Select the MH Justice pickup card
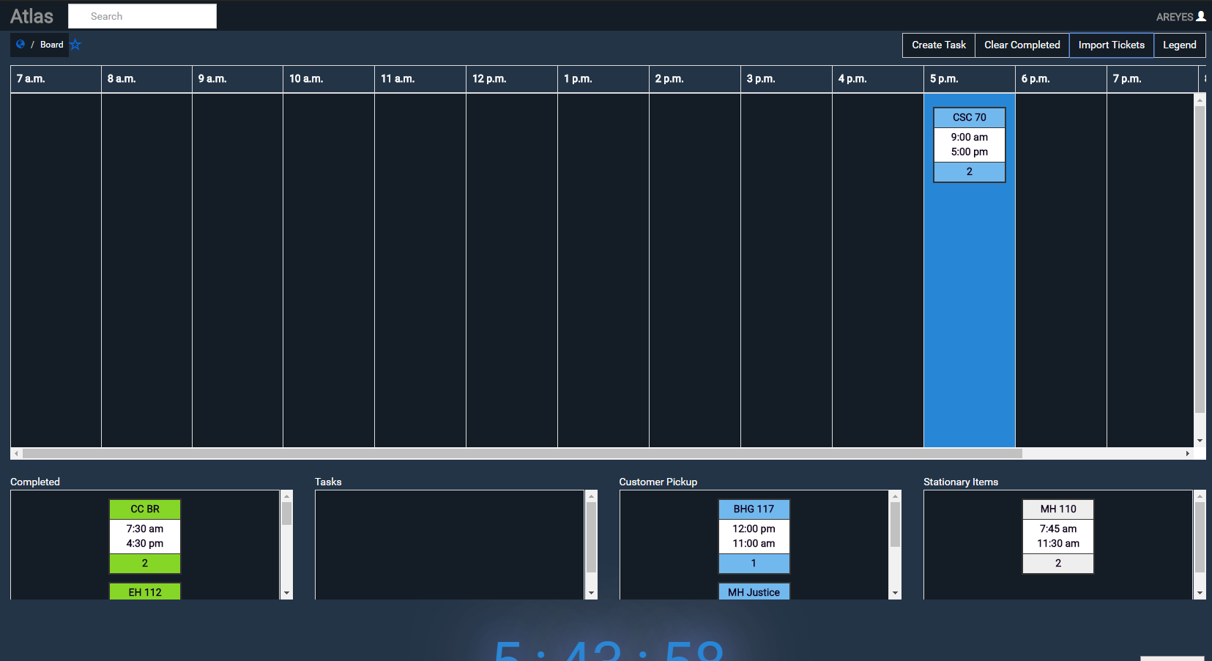Viewport: 1212px width, 661px height. (754, 591)
